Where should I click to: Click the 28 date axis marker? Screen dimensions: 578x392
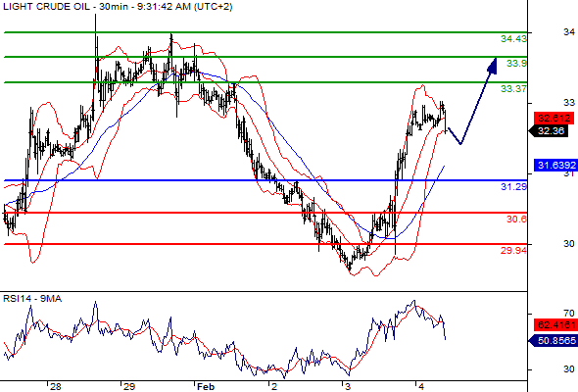tap(55, 386)
